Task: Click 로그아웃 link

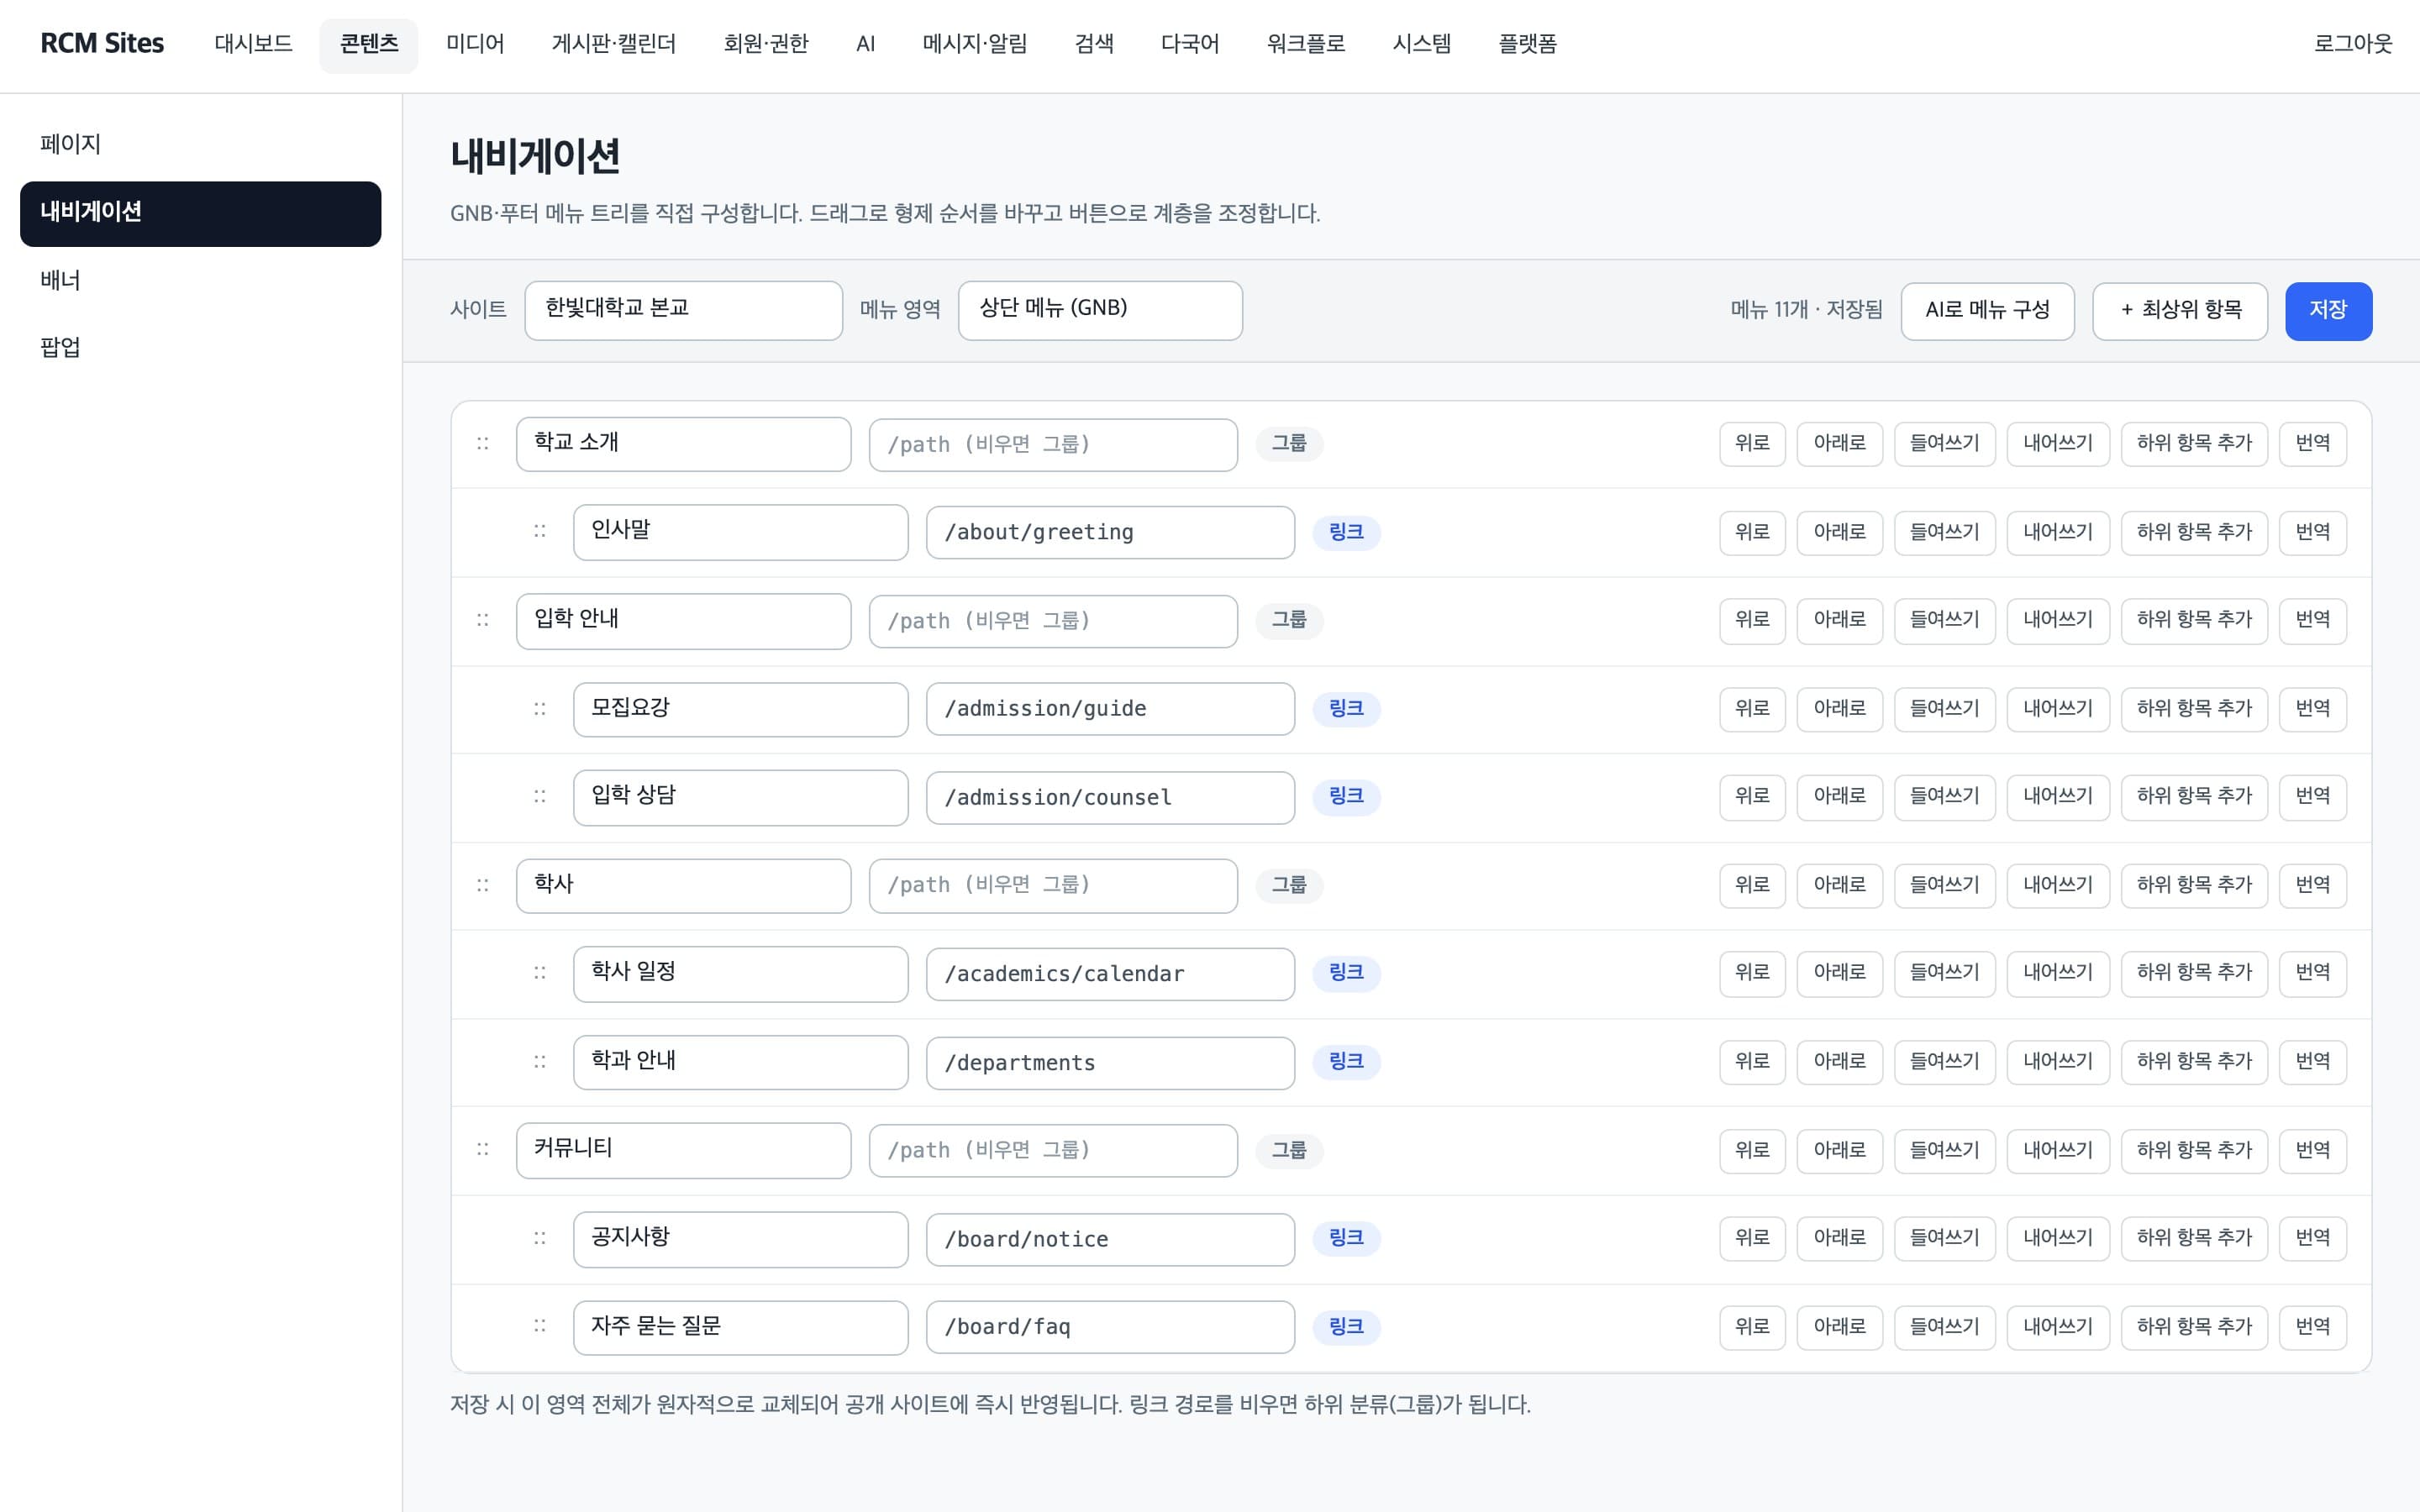Action: point(2352,44)
